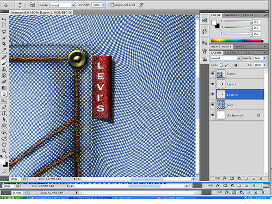Select the Move tool
Viewport: 272px width, 204px height.
tap(4, 19)
